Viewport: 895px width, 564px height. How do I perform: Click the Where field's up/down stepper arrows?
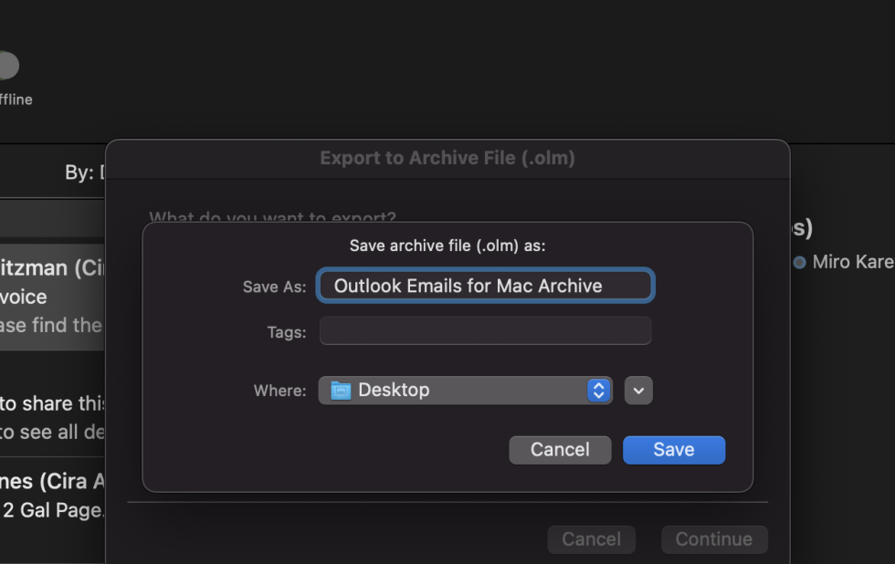coord(599,390)
